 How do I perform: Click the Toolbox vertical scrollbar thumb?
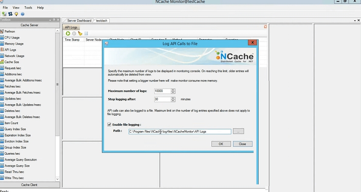pos(58,84)
